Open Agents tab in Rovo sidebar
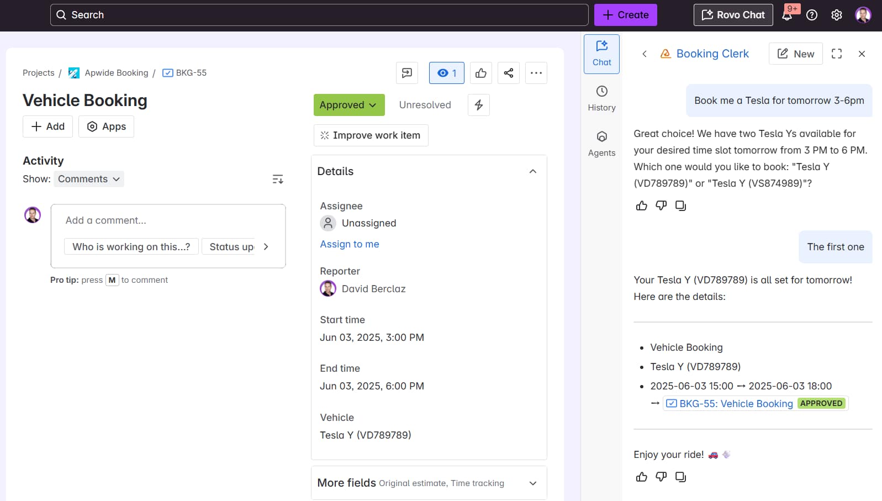This screenshot has width=882, height=501. click(601, 144)
